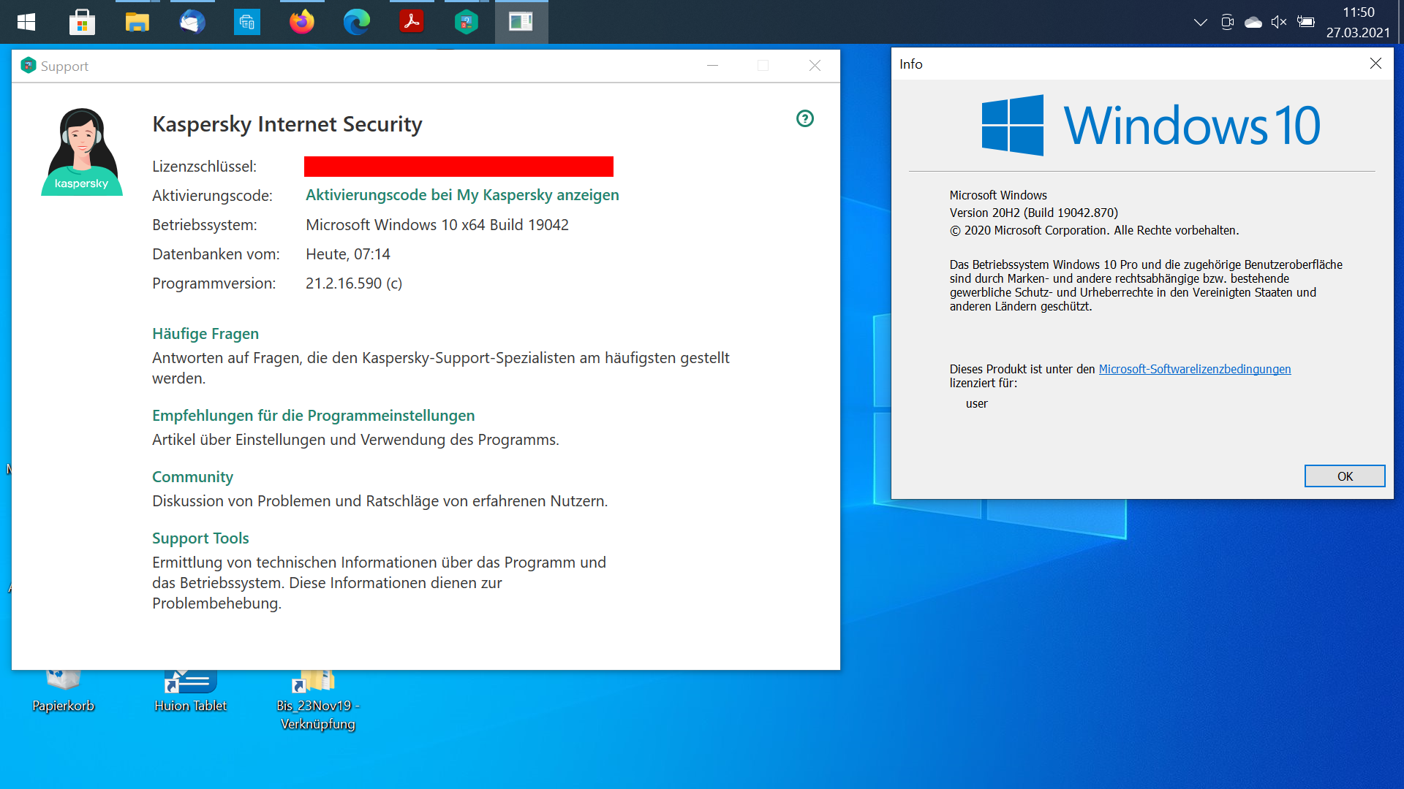Image resolution: width=1404 pixels, height=789 pixels.
Task: Open Adobe Acrobat Reader taskbar icon
Action: coord(411,22)
